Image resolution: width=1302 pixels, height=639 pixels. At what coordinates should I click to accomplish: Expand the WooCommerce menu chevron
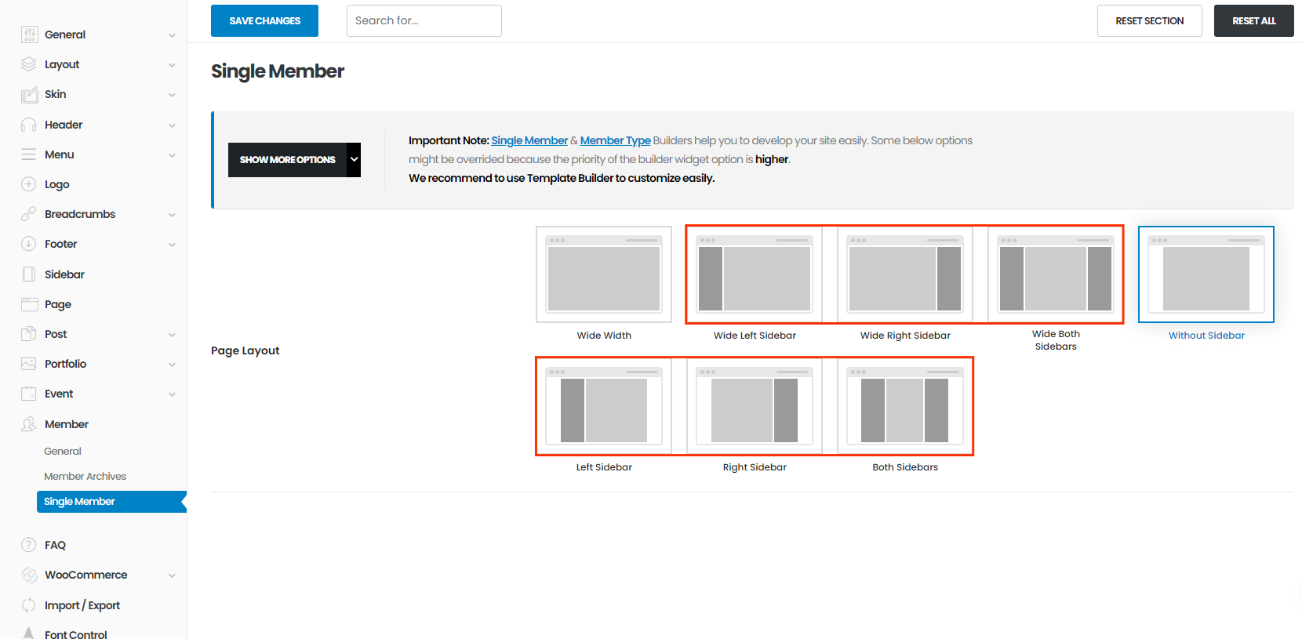click(x=172, y=575)
